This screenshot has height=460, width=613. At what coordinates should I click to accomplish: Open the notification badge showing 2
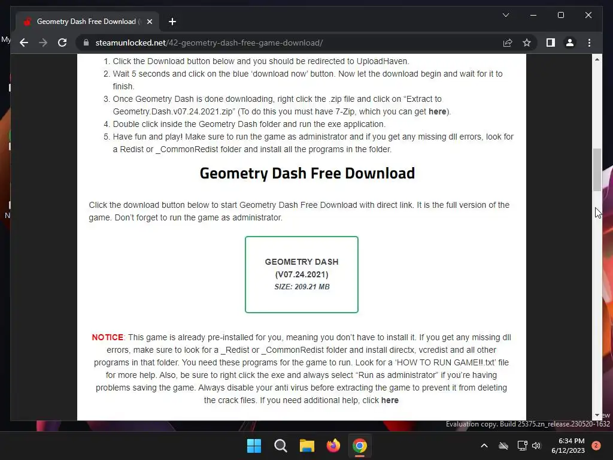point(596,446)
